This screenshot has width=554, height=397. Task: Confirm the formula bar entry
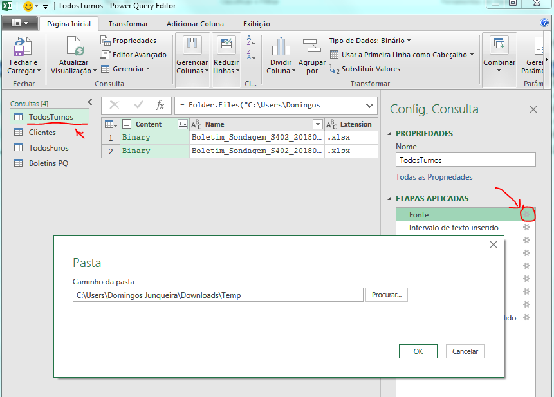[138, 105]
